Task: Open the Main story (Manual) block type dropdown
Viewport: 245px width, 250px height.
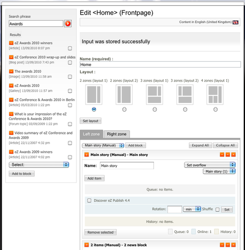Action: 103,145
